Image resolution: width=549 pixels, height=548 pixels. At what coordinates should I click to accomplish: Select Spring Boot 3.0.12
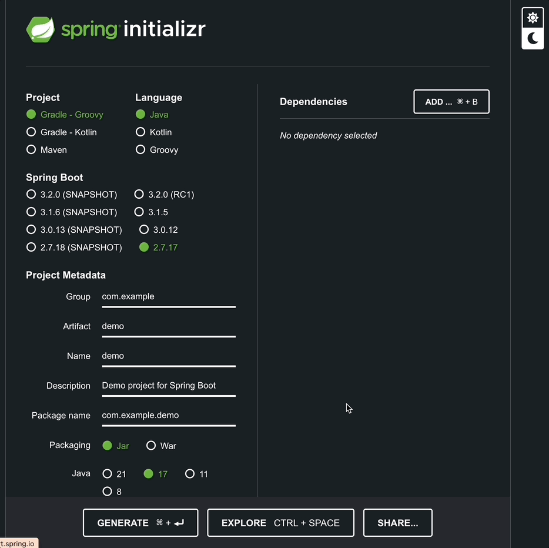coord(159,230)
